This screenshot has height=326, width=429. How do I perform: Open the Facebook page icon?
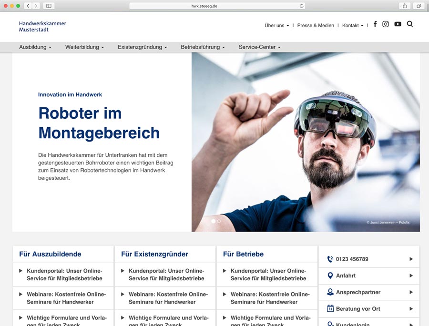[375, 24]
